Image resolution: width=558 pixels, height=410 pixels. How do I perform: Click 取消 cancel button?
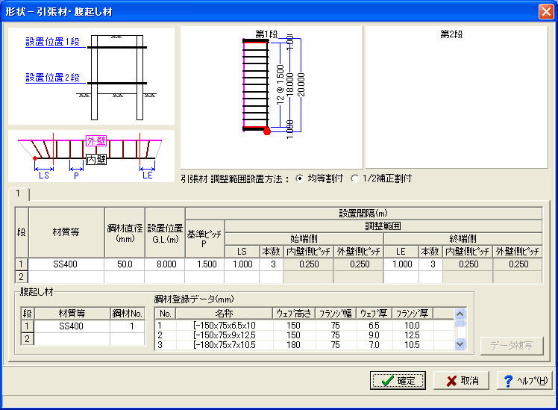461,380
